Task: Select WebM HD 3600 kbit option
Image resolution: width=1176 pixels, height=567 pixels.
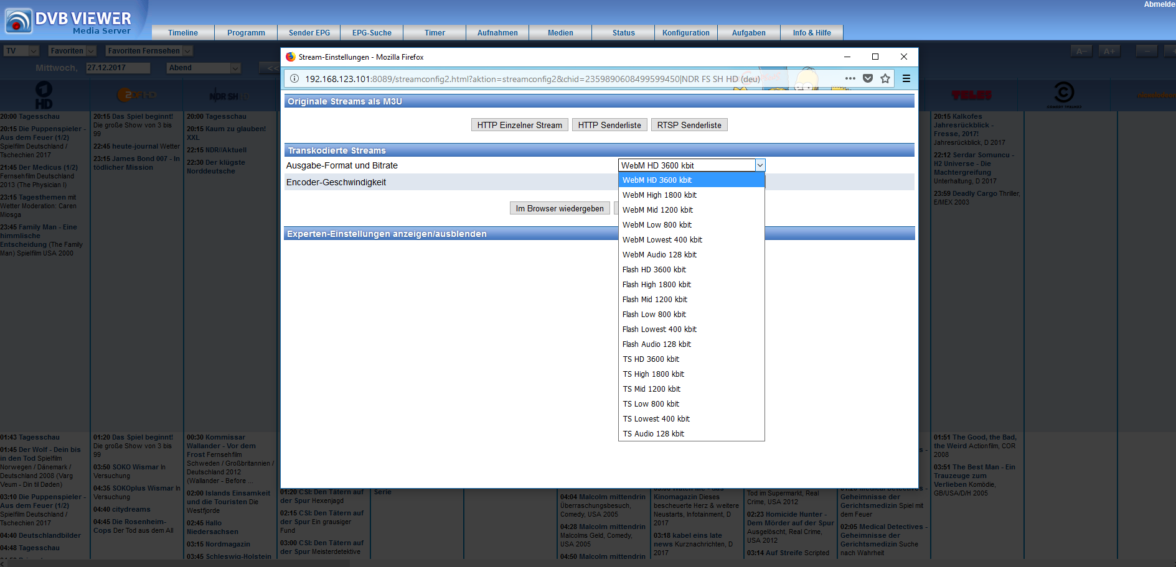Action: [691, 180]
